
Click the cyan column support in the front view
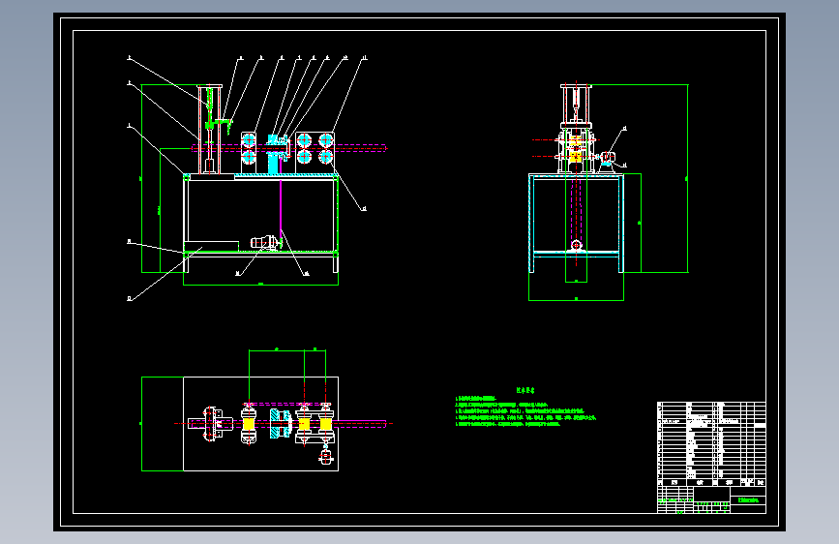click(x=273, y=155)
